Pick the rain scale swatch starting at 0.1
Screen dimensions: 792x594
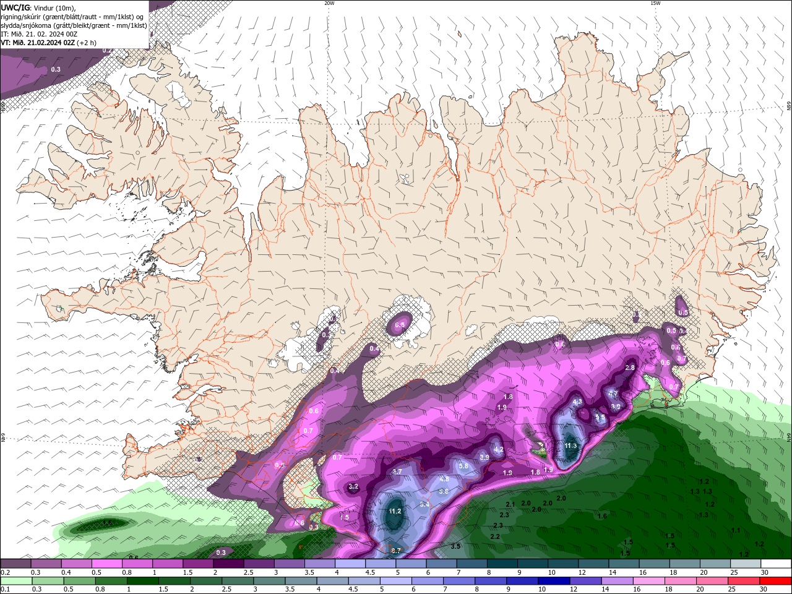[15, 581]
